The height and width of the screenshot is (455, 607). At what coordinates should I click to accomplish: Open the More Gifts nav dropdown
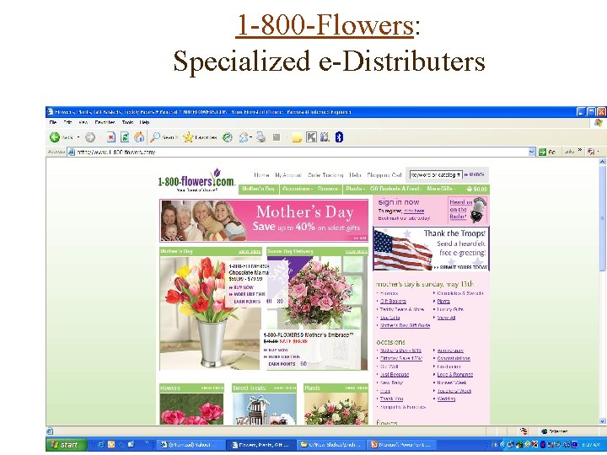point(441,189)
